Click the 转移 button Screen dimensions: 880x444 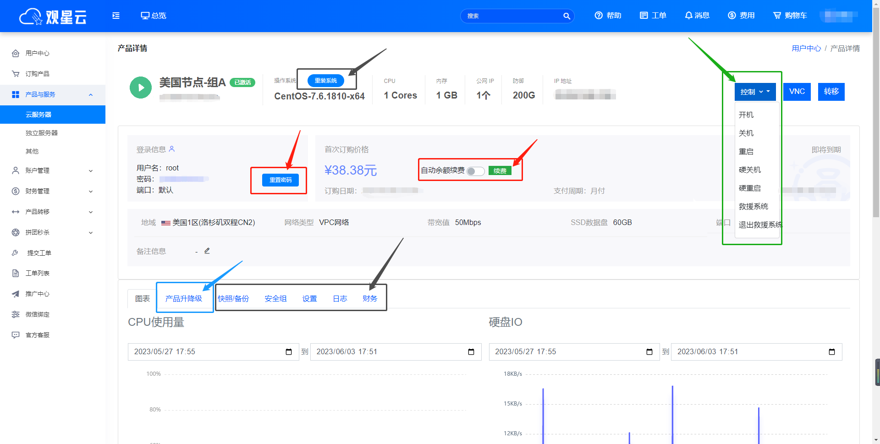[831, 92]
